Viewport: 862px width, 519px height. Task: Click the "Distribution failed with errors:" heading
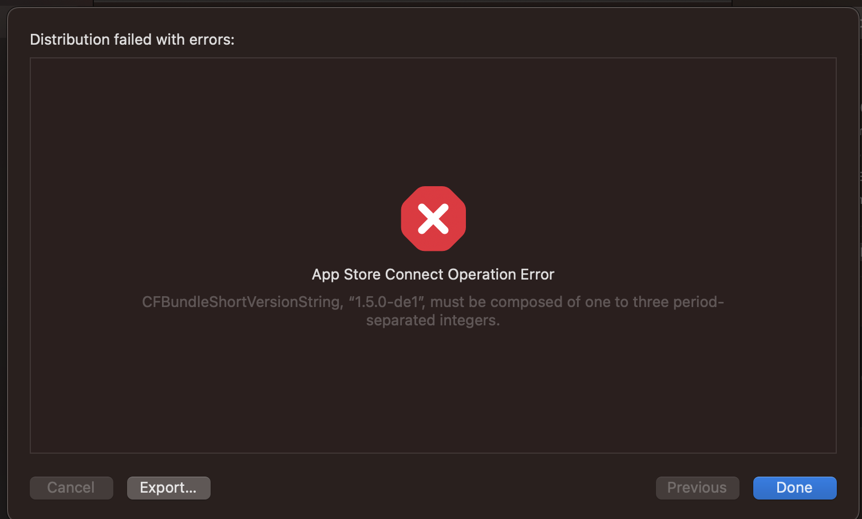[x=132, y=40]
